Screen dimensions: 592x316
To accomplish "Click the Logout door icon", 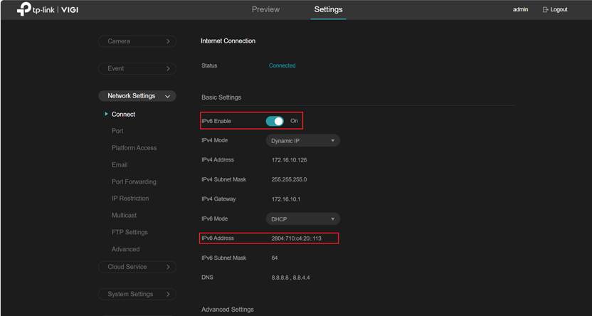I will pos(545,10).
